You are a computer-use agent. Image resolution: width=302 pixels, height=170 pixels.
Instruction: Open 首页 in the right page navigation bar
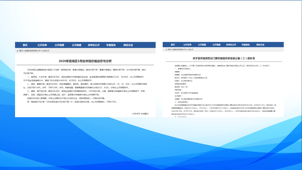[x=172, y=45]
